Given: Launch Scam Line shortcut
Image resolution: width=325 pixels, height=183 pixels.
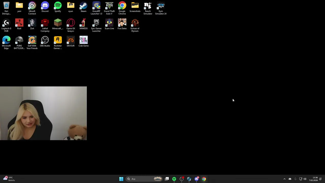Looking at the screenshot, I should point(109,24).
